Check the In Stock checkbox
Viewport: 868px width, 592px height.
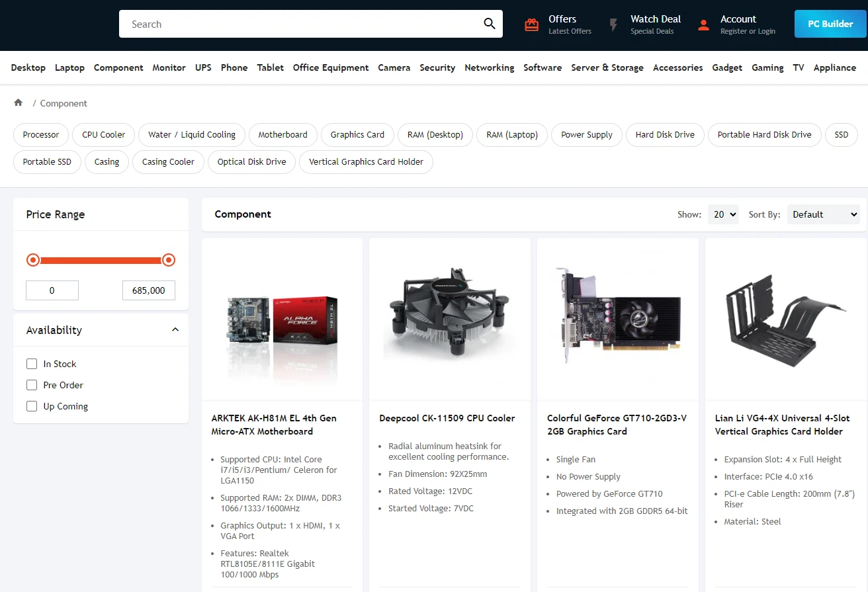click(x=32, y=364)
